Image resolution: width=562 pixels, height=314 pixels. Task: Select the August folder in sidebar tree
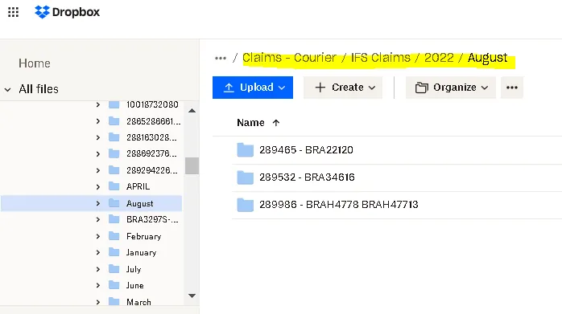click(140, 203)
